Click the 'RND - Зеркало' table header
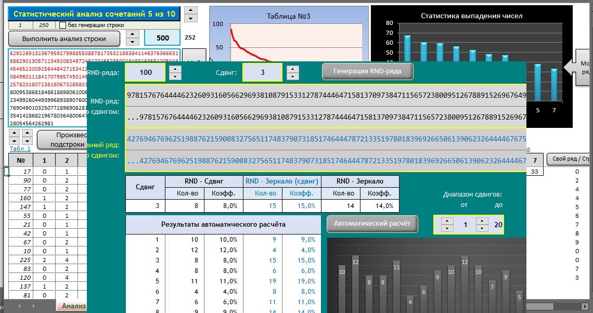 tap(360, 181)
